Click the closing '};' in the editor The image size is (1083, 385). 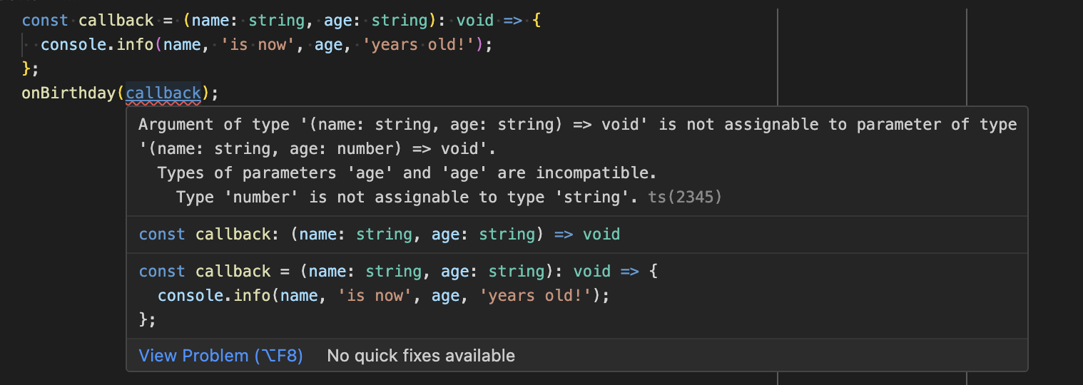click(x=30, y=69)
